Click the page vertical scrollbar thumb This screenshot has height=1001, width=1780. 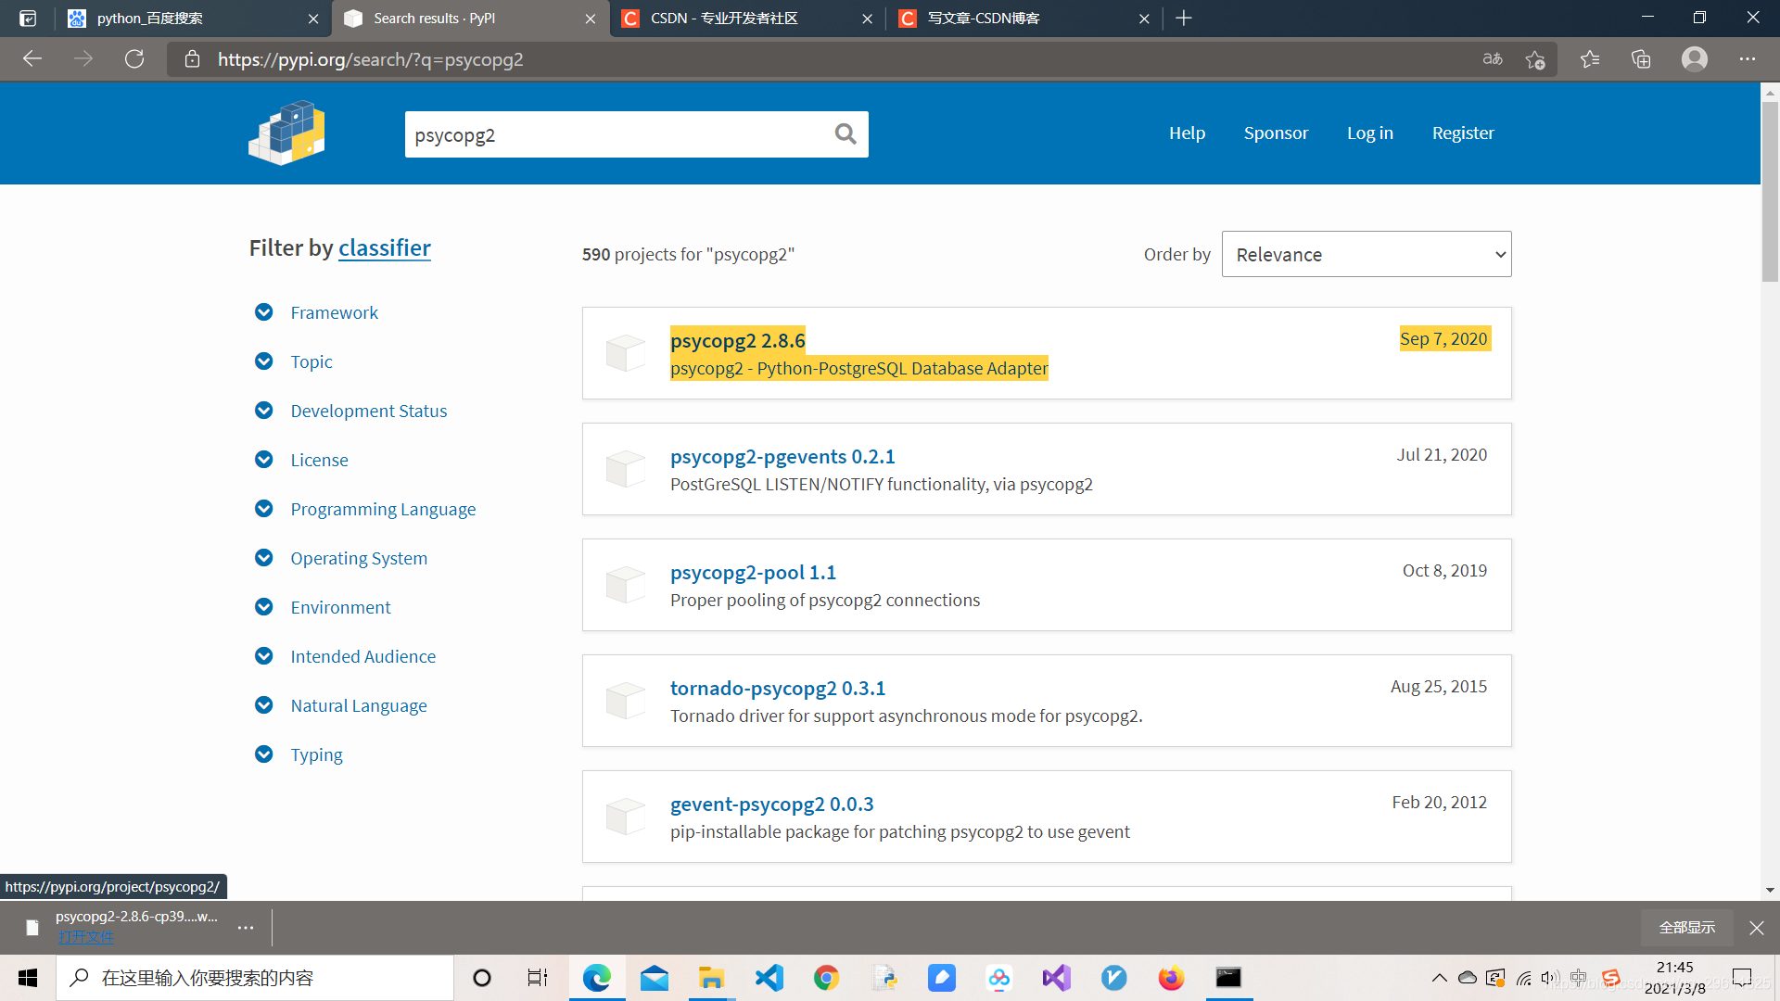1769,190
